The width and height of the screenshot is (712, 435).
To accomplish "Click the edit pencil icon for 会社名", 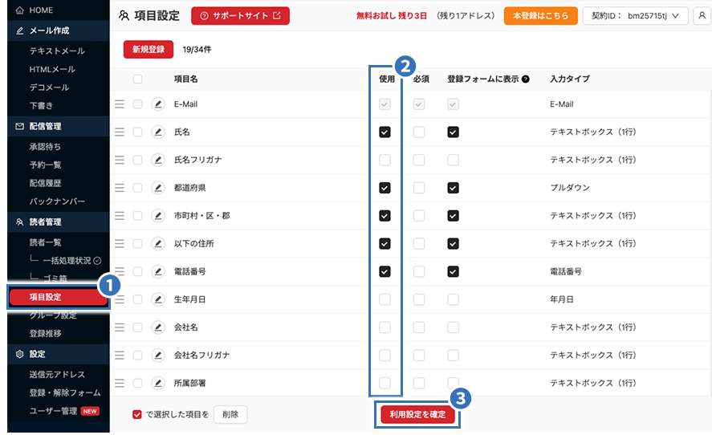I will 158,327.
